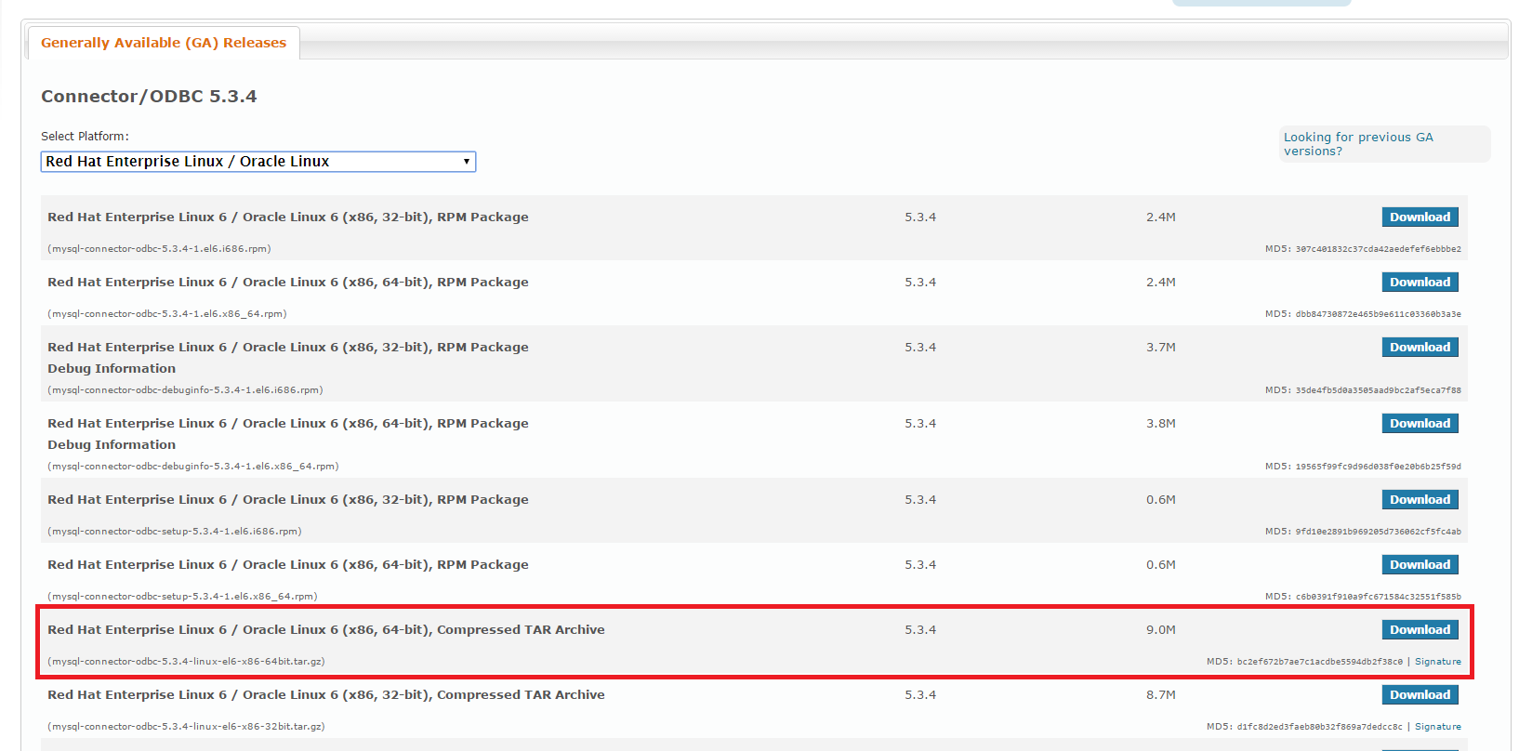This screenshot has height=751, width=1519.
Task: Download the 32-bit Compressed TAR Archive
Action: pos(1420,695)
